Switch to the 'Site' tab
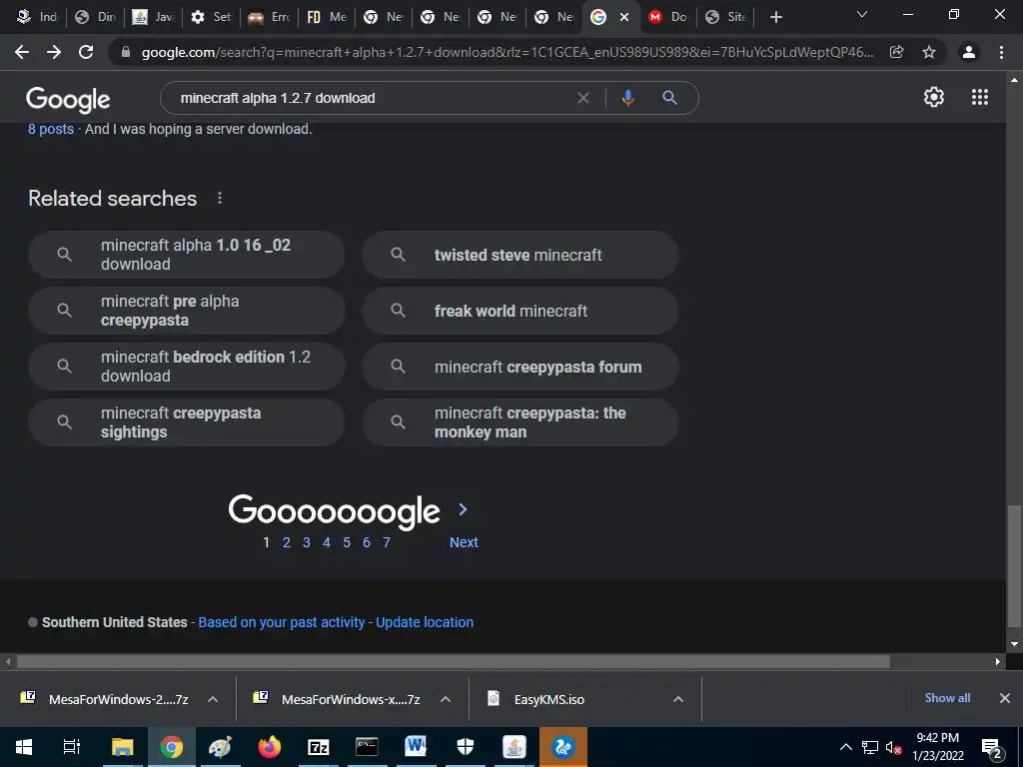 (725, 17)
